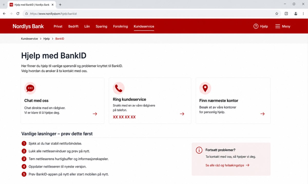Click the 'Fortsatt problemer?' heading
This screenshot has width=308, height=184.
click(x=220, y=150)
